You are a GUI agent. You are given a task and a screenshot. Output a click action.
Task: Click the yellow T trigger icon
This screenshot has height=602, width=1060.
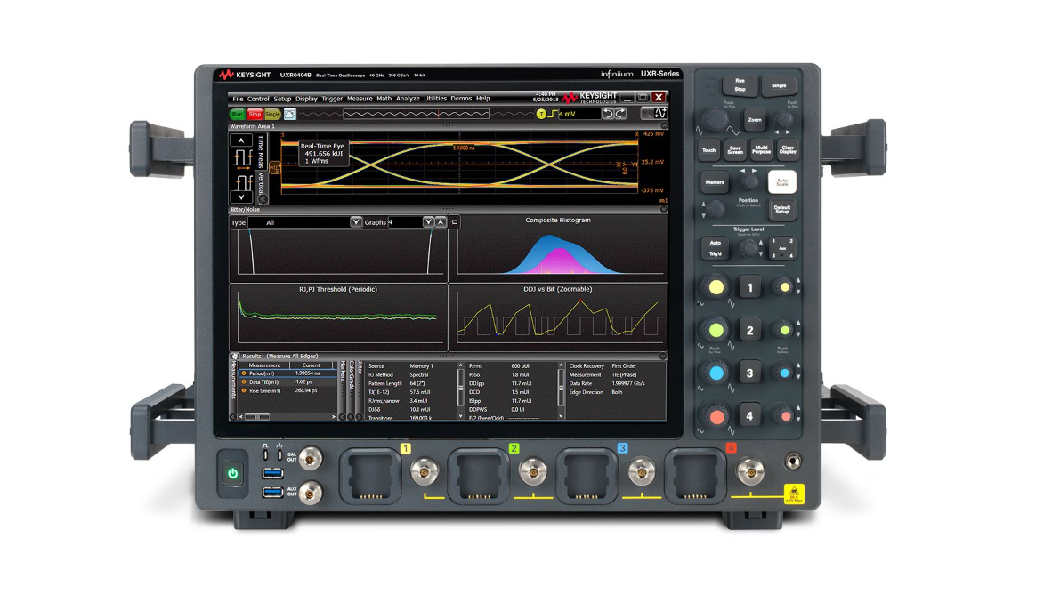click(540, 114)
